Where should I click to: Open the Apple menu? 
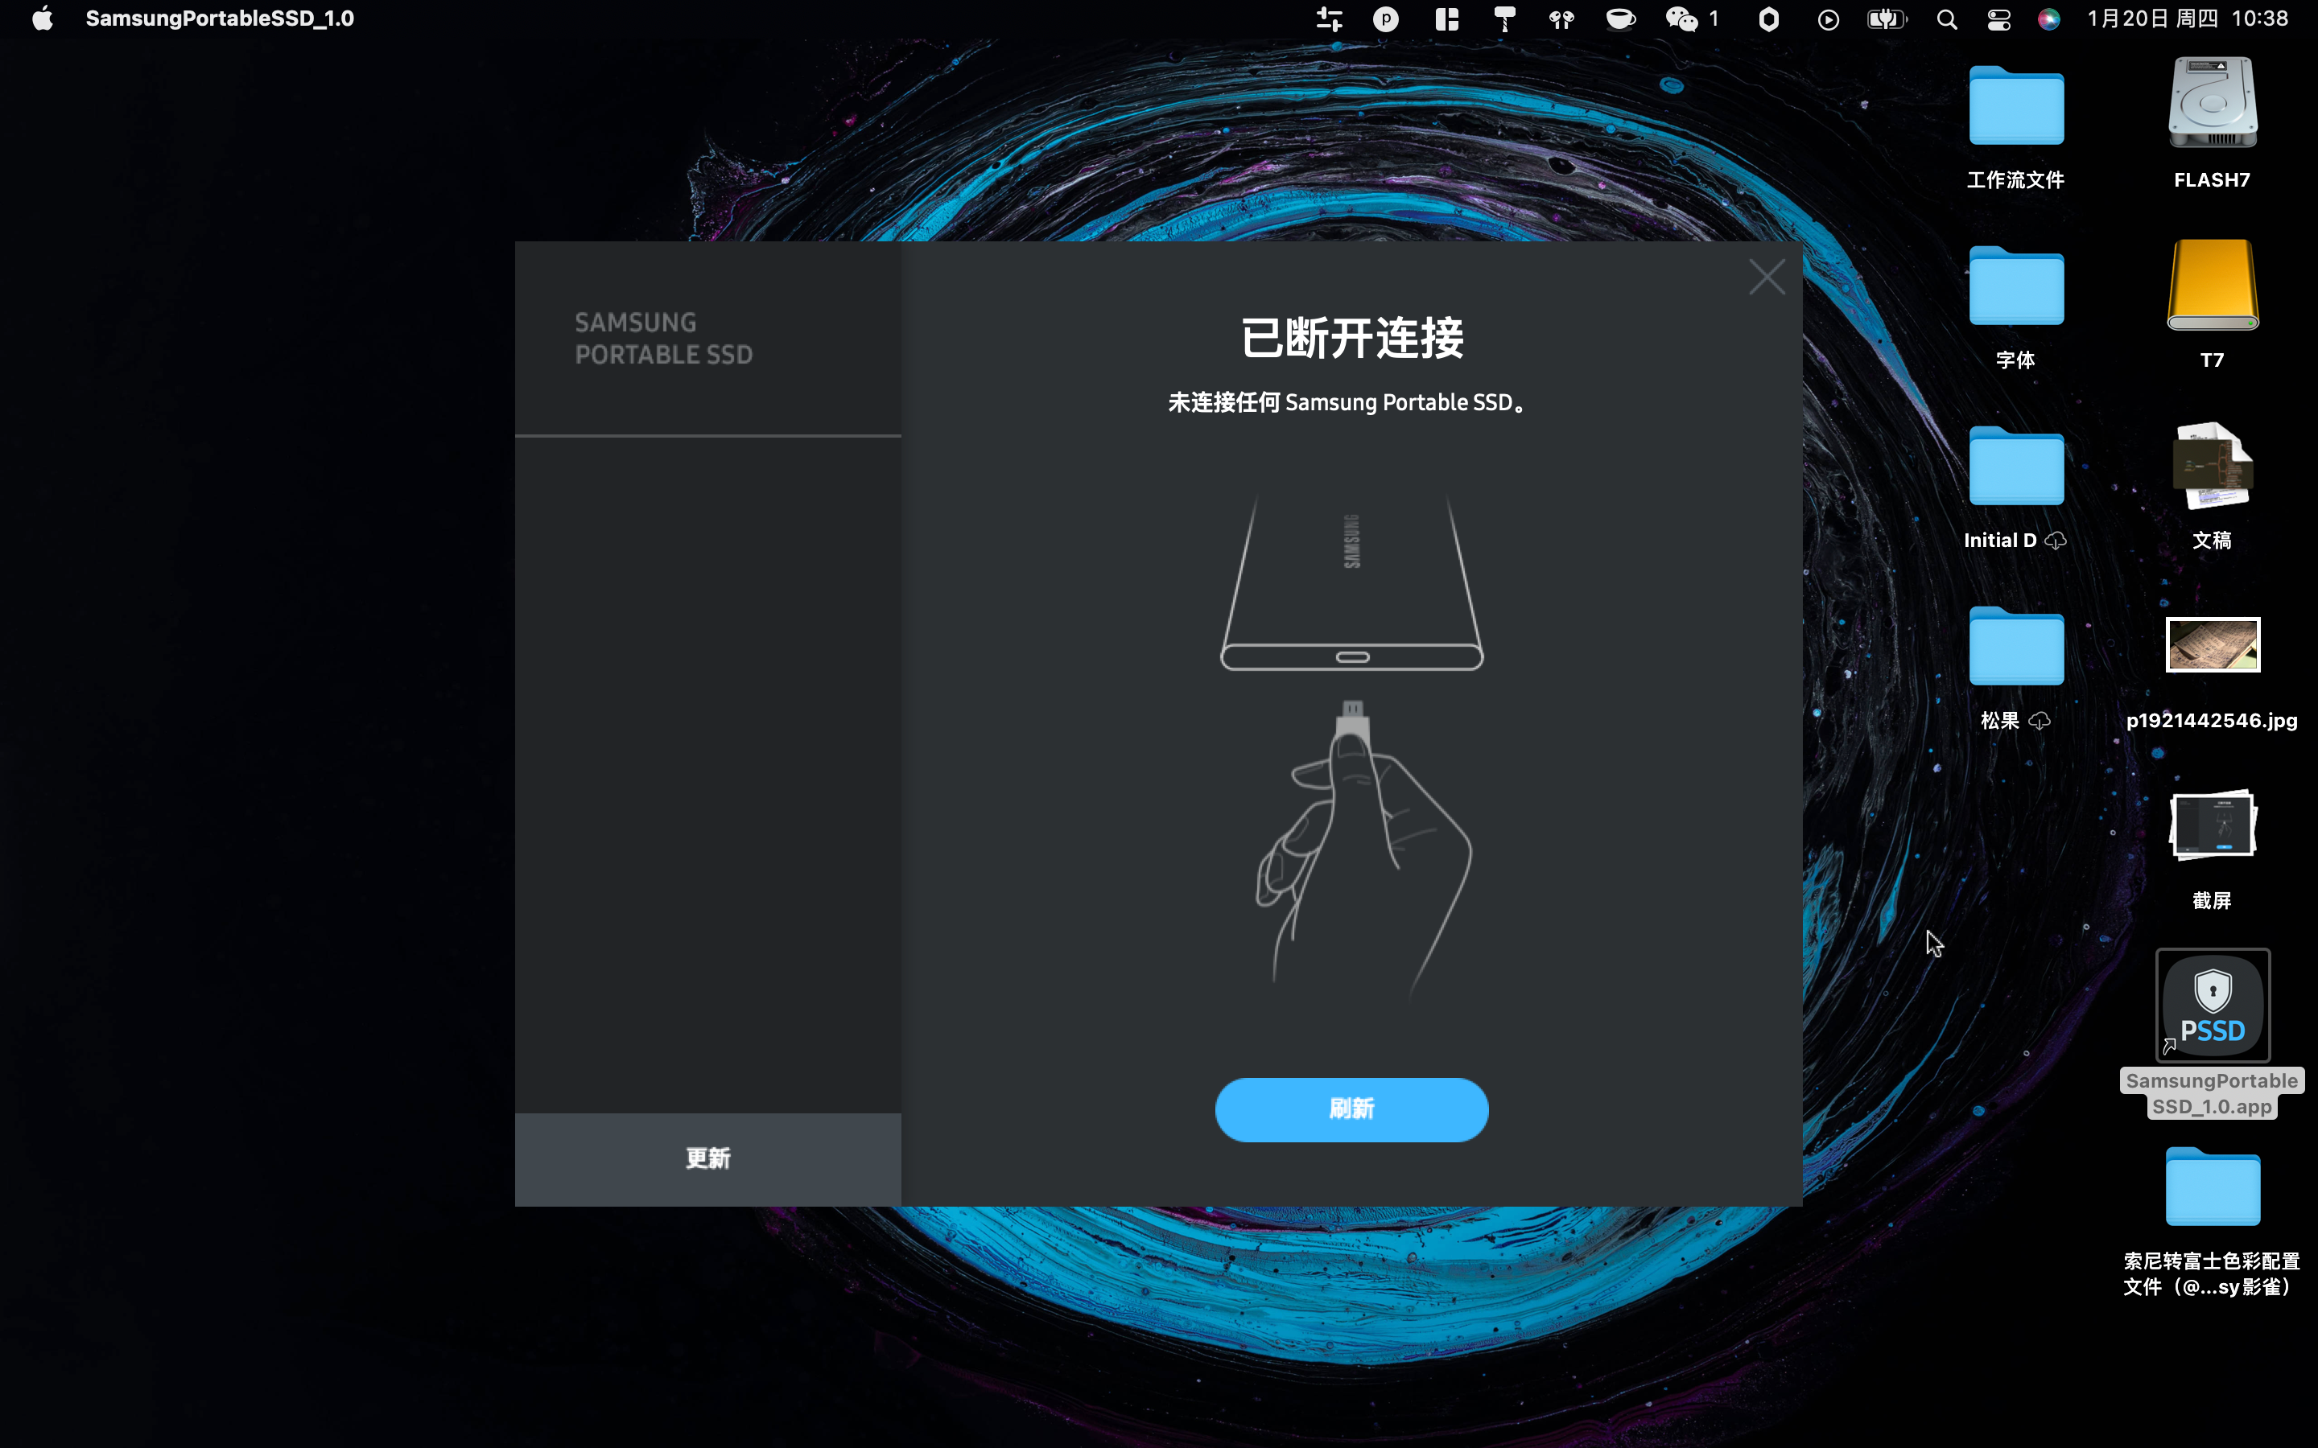tap(42, 19)
